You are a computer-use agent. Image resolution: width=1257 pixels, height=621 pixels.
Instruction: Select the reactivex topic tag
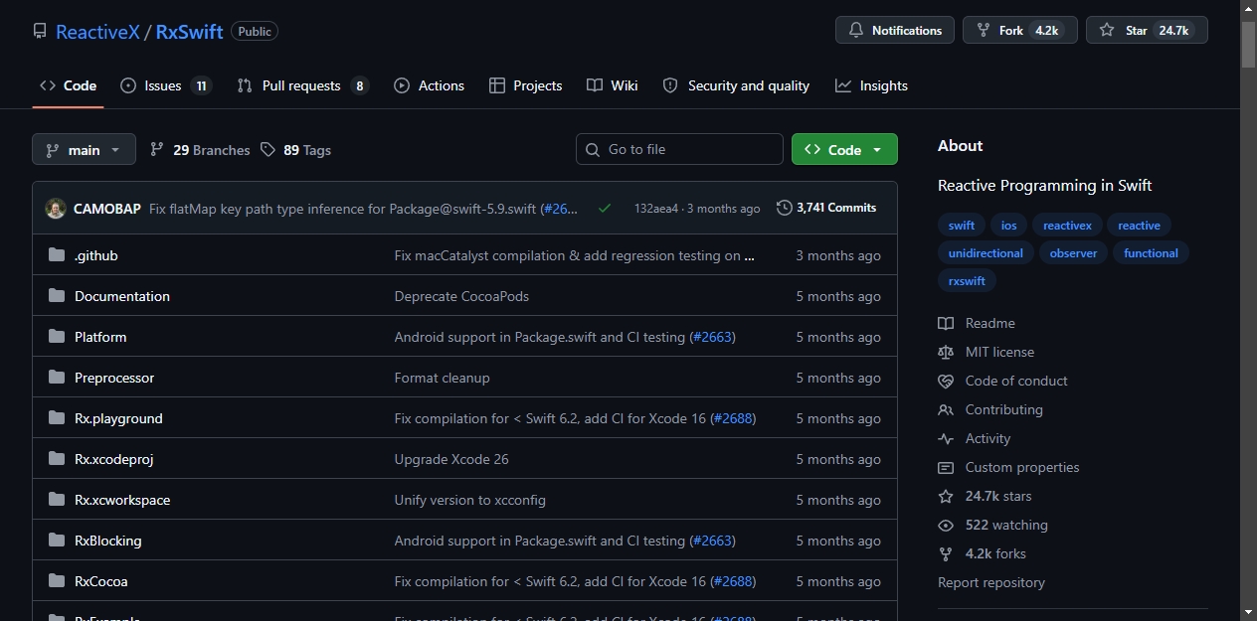tap(1067, 226)
